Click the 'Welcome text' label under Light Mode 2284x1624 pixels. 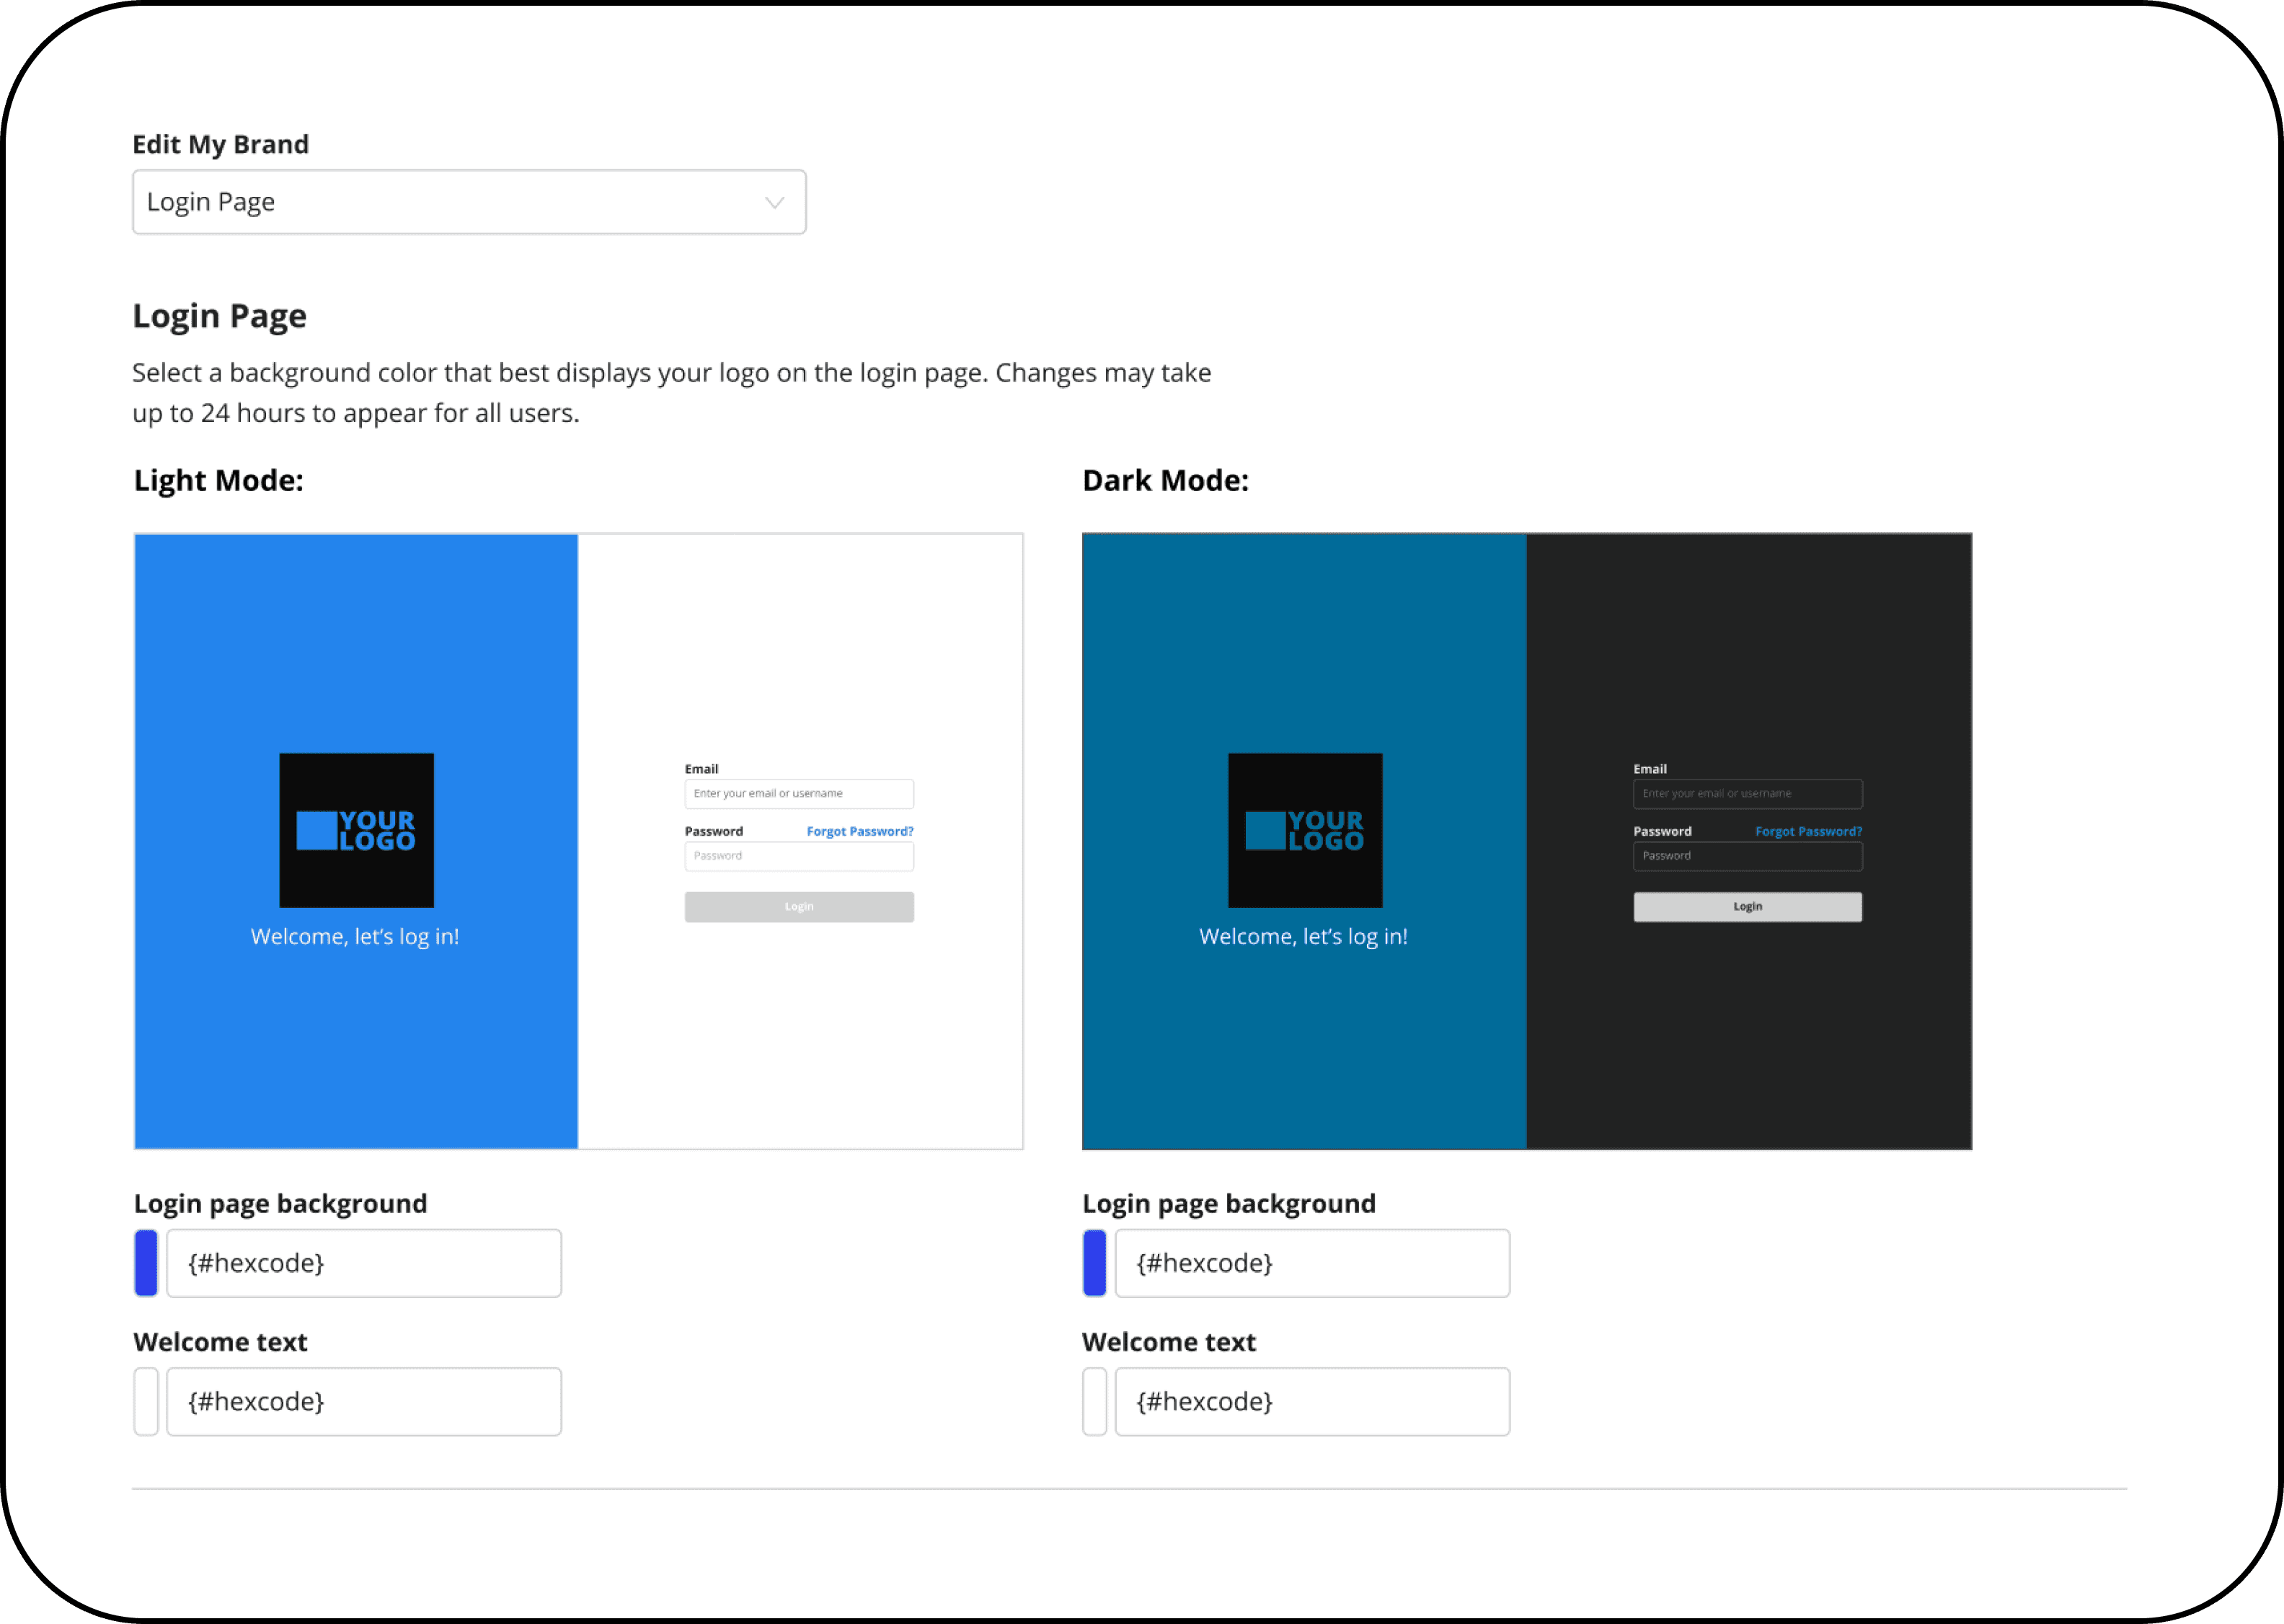[221, 1342]
